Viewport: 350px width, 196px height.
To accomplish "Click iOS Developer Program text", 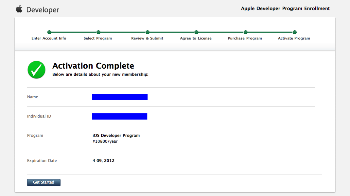I will click(116, 135).
